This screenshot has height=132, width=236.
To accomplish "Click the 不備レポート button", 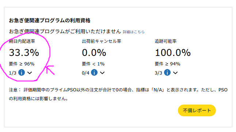I will point(197,110).
